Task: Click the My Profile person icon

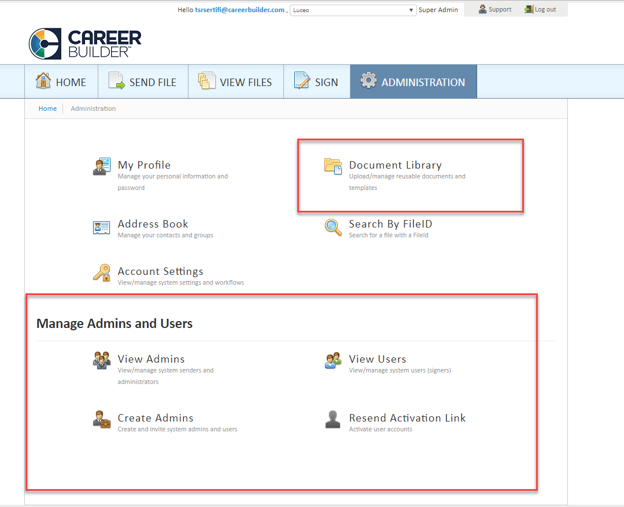Action: click(101, 166)
